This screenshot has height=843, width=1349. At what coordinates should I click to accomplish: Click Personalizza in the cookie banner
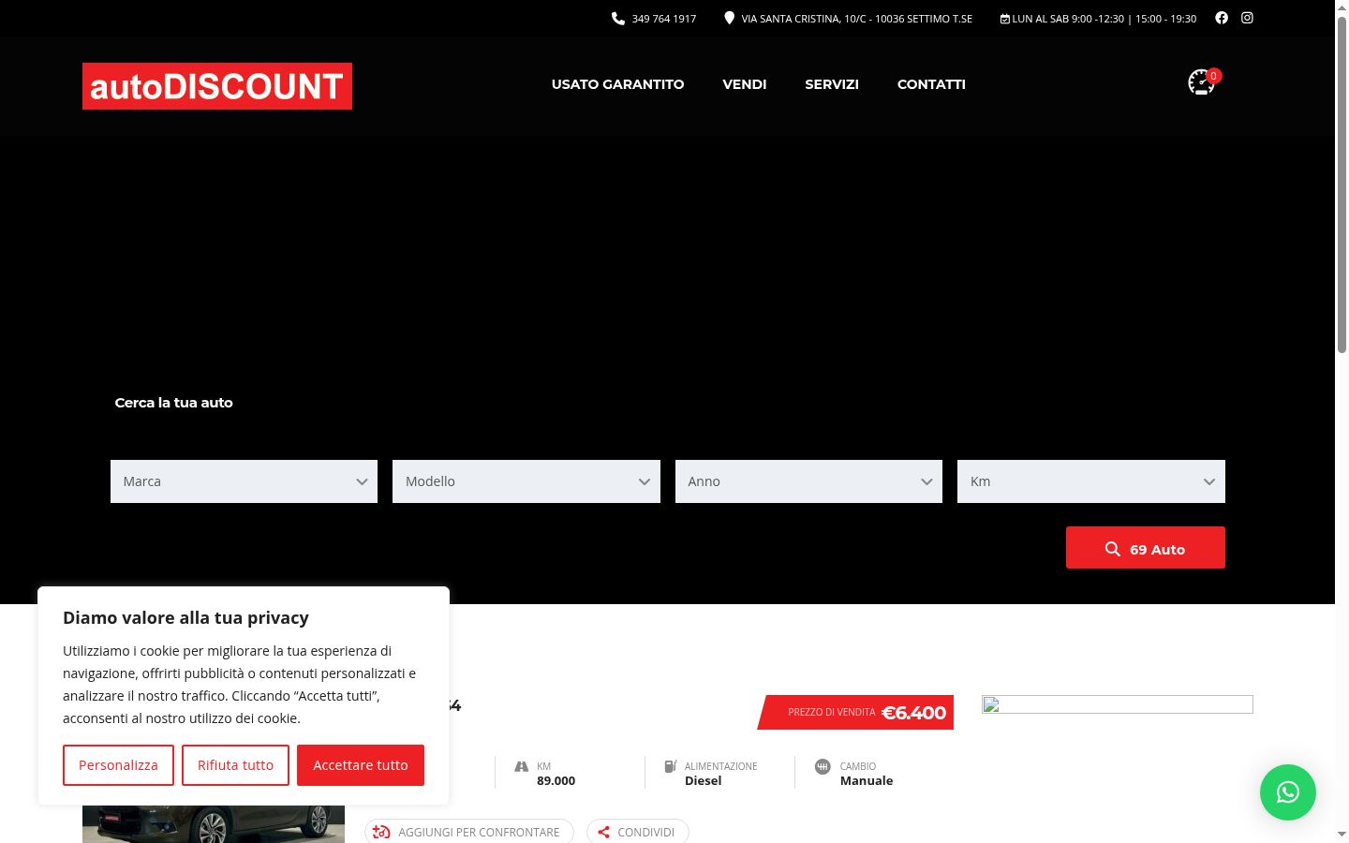[118, 765]
